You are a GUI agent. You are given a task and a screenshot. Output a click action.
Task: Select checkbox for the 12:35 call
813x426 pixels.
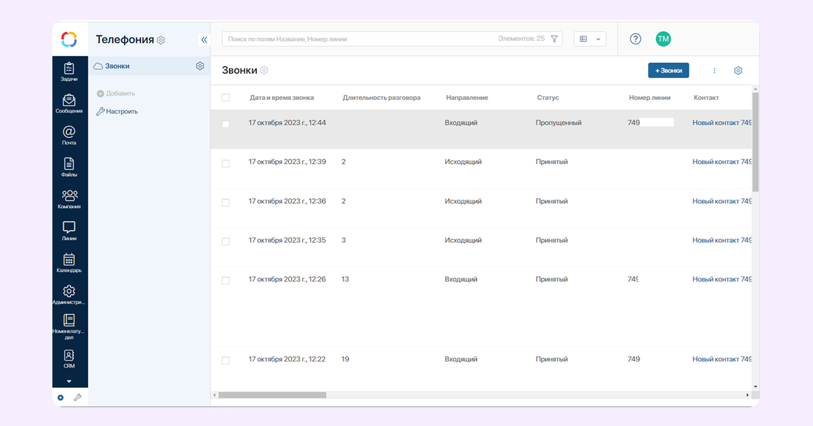pyautogui.click(x=226, y=241)
